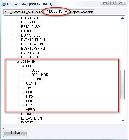Open the Object variabelen tab

coord(82,12)
